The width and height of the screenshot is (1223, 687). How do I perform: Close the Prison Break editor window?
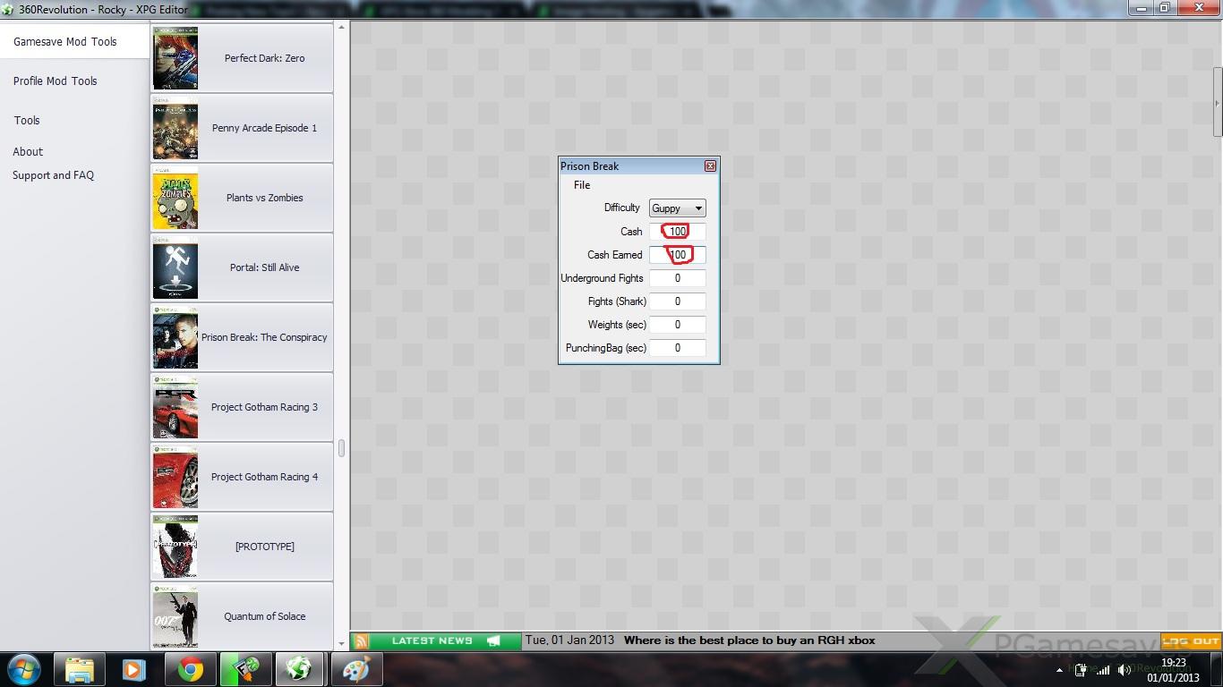click(710, 166)
